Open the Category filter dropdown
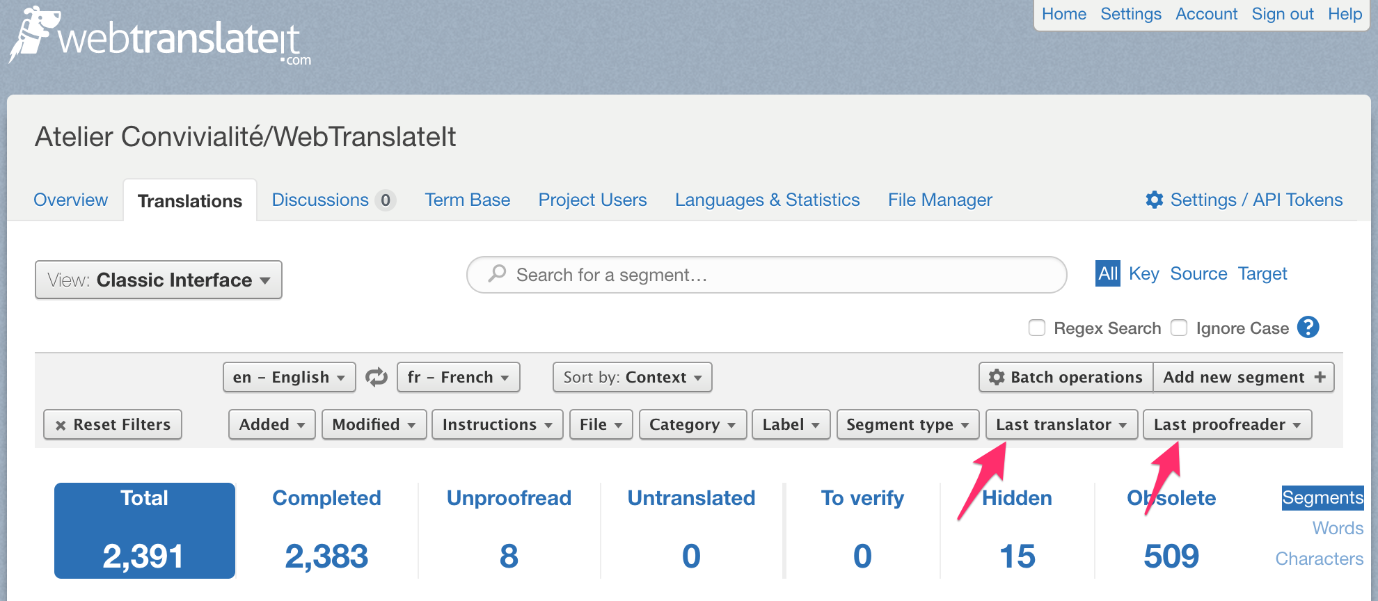Screen dimensions: 1378x601 coord(693,424)
